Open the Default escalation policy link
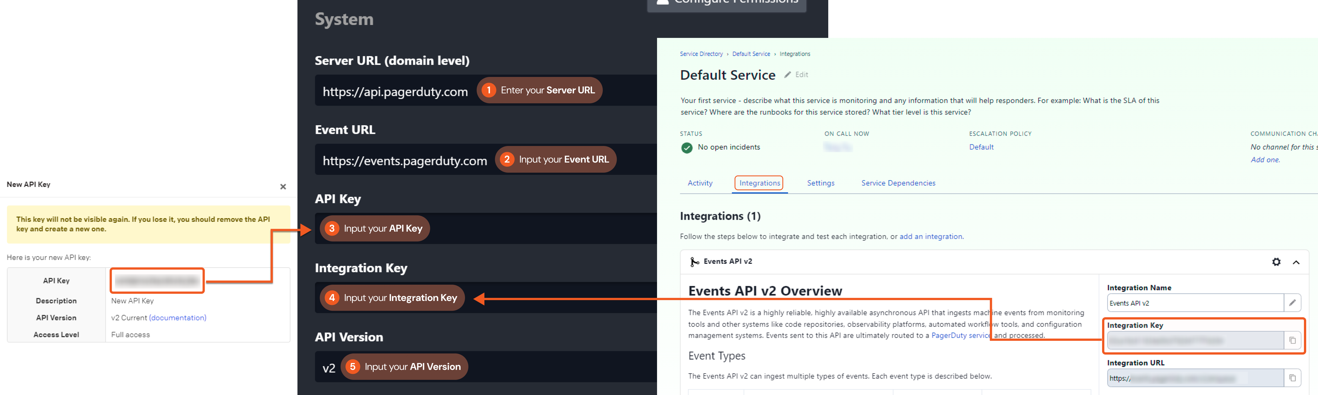 981,147
